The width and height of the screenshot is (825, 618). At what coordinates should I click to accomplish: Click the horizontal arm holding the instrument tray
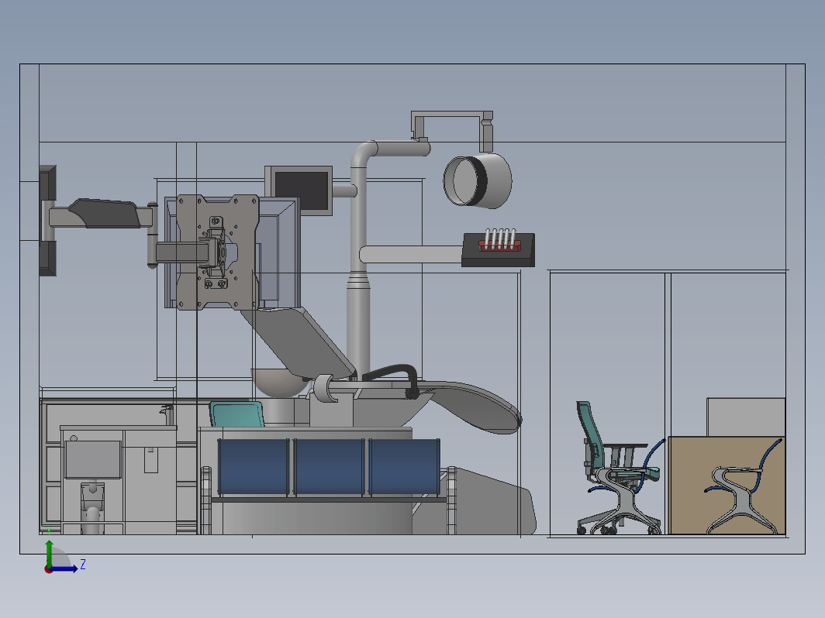[411, 254]
